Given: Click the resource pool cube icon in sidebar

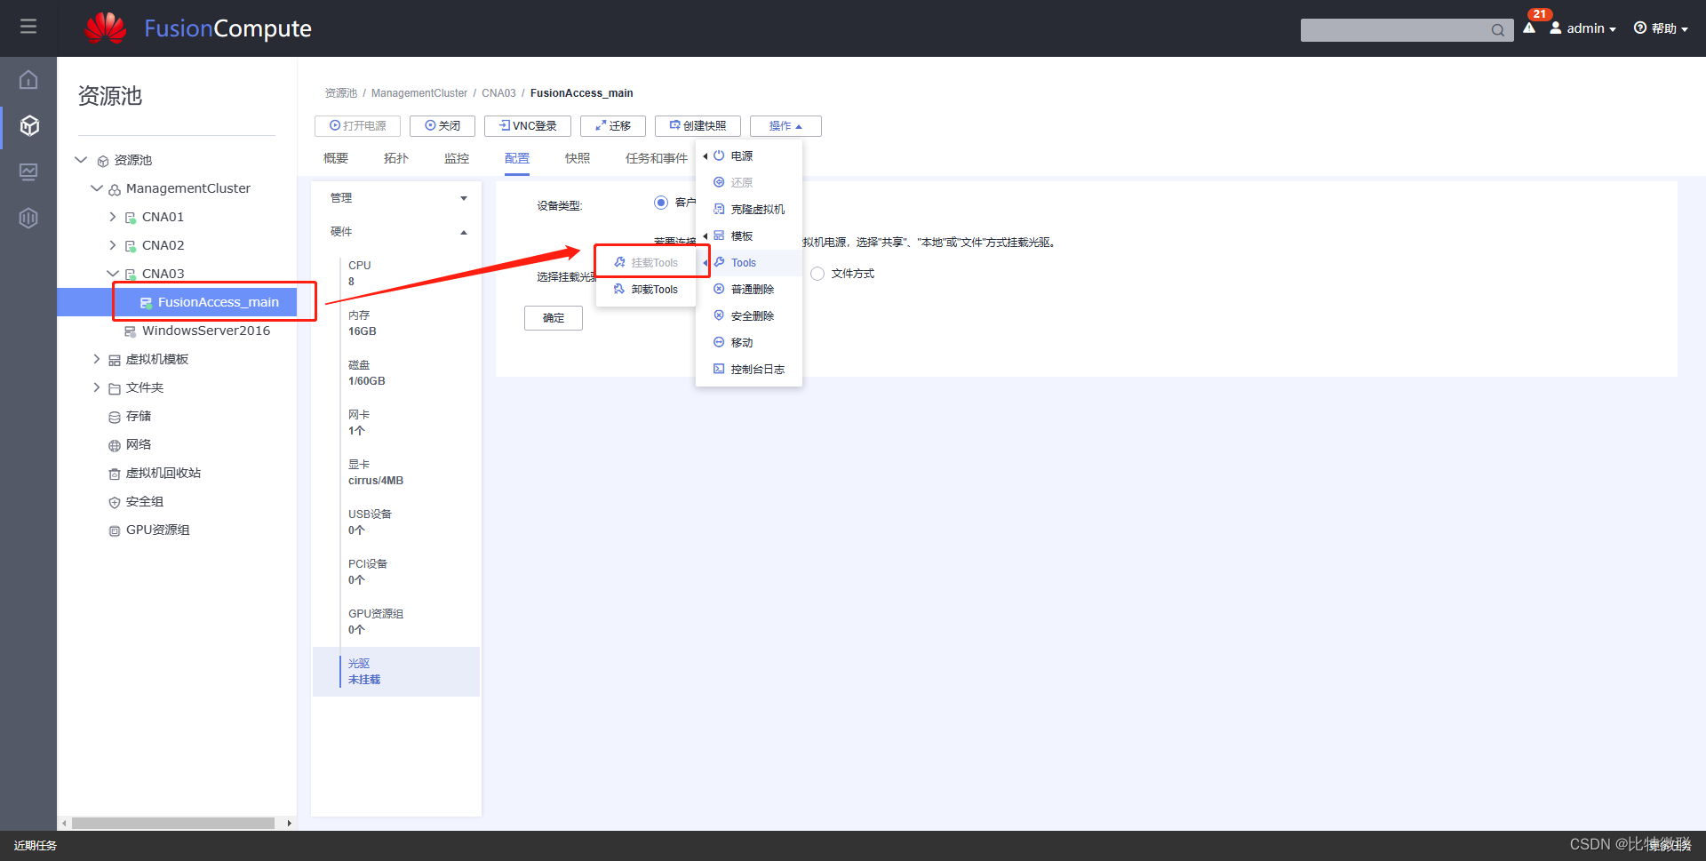Looking at the screenshot, I should tap(28, 125).
